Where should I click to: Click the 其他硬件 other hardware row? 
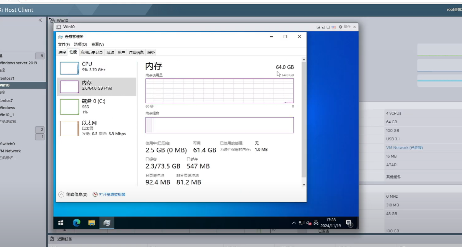pyautogui.click(x=393, y=177)
